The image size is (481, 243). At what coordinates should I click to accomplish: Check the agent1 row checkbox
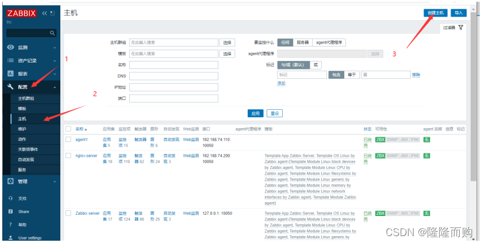tap(68, 139)
